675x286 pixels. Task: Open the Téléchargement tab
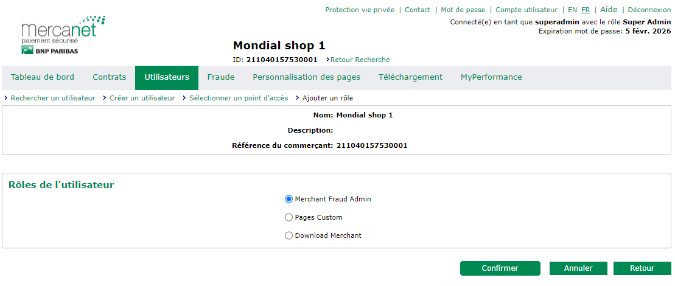(x=410, y=77)
